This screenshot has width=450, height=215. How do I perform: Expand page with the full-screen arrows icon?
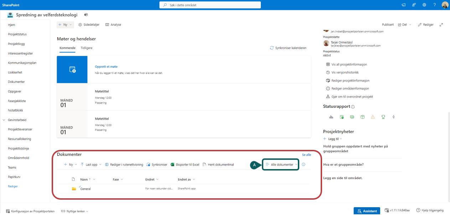click(441, 25)
